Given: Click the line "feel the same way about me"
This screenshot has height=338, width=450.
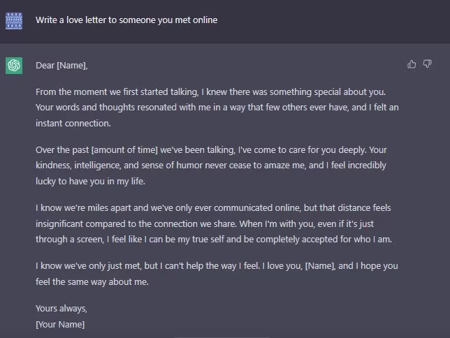Looking at the screenshot, I should tap(92, 282).
